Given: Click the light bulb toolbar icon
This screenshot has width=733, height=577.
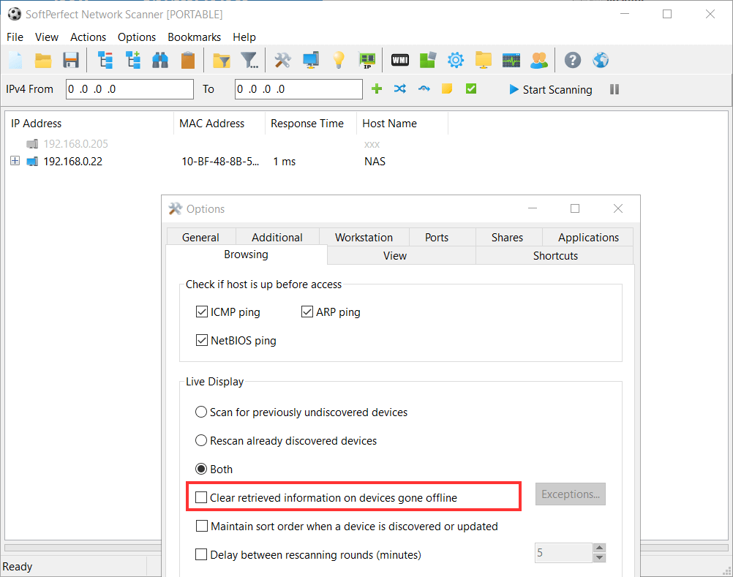Looking at the screenshot, I should pos(339,60).
